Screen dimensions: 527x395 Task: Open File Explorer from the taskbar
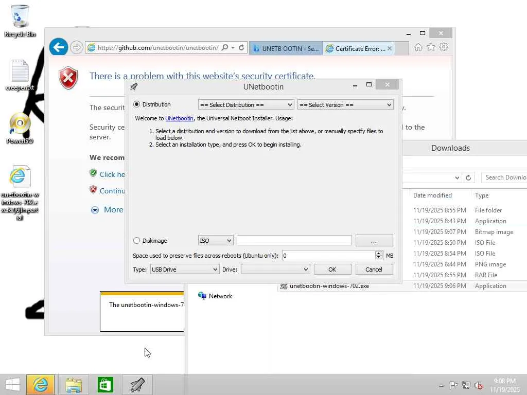(74, 385)
